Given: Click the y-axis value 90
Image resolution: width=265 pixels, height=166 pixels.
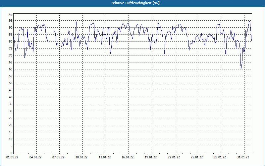Looking at the screenshot, I should pyautogui.click(x=11, y=28).
